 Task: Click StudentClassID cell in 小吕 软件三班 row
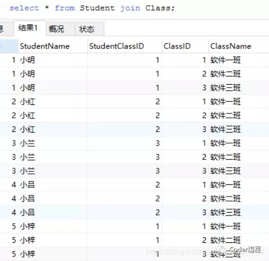coord(125,213)
